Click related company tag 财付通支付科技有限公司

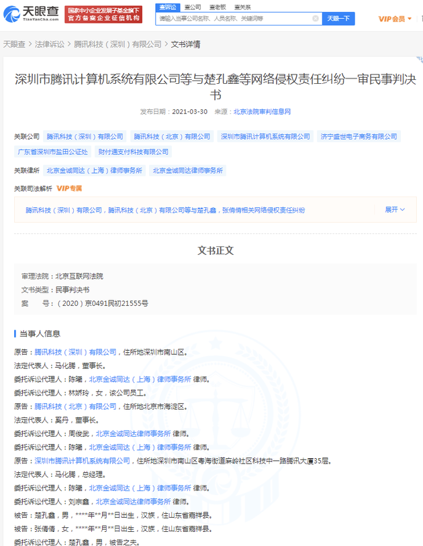pyautogui.click(x=133, y=152)
